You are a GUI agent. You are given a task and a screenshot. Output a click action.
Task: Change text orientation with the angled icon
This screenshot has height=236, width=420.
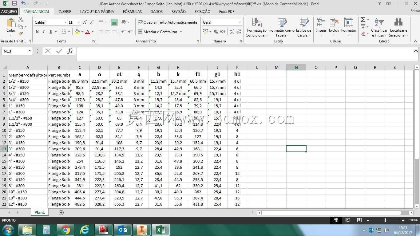coord(124,22)
